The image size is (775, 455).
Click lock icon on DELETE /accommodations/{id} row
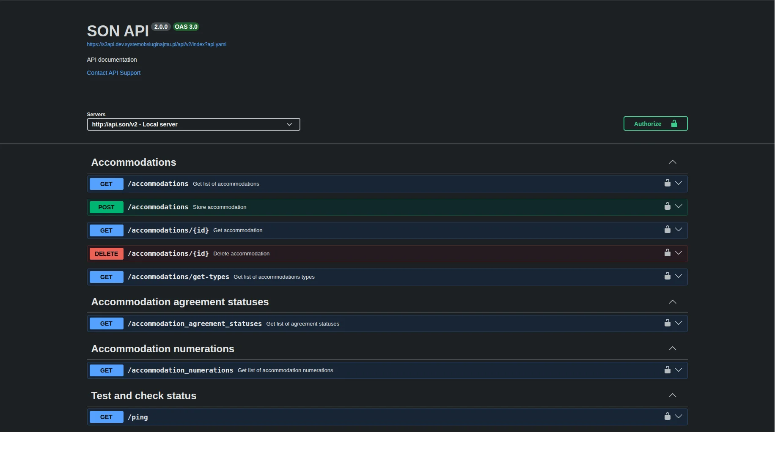[667, 253]
